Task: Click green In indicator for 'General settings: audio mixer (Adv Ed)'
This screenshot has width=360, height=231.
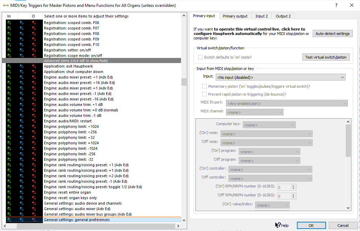Action: [x=9, y=209]
